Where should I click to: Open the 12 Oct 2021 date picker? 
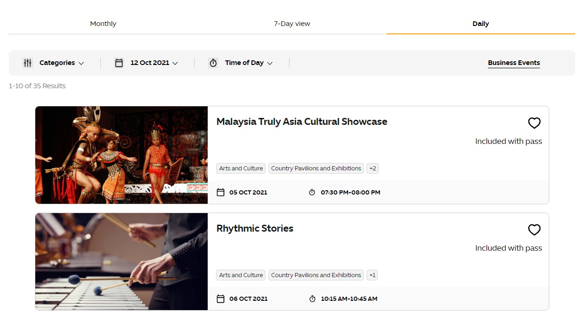point(154,63)
